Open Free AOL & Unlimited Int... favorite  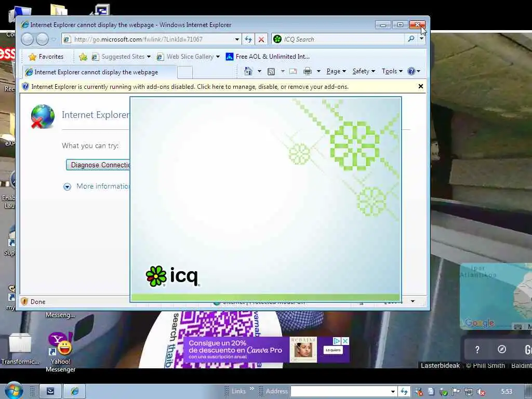pyautogui.click(x=268, y=57)
